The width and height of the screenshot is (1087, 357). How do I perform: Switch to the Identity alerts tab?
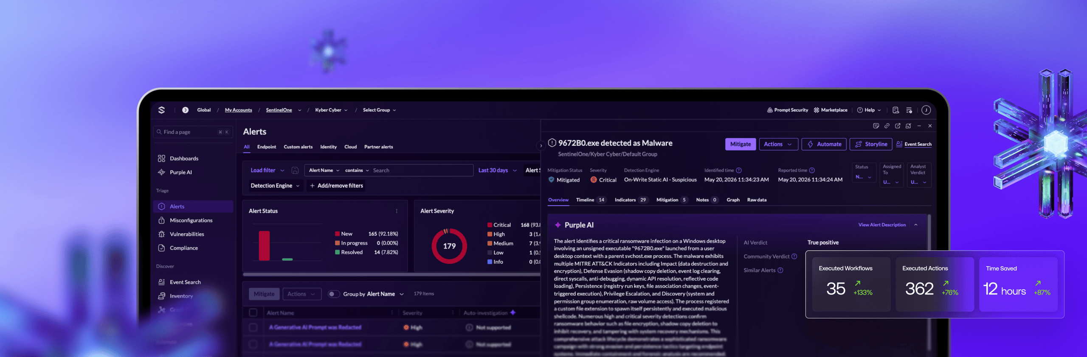click(x=328, y=147)
